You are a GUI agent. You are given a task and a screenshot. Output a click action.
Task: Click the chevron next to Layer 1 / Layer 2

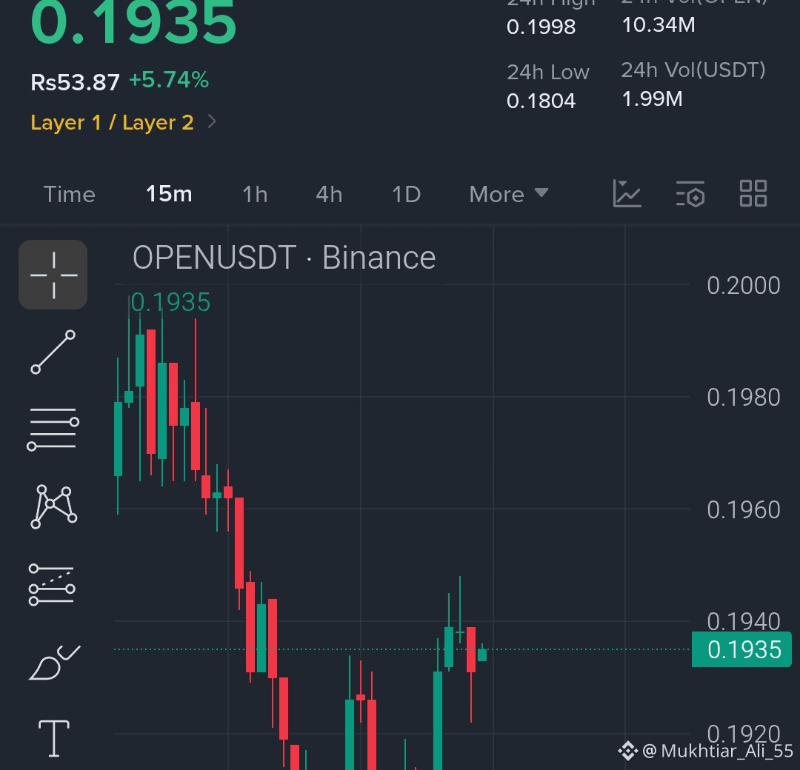[x=212, y=122]
